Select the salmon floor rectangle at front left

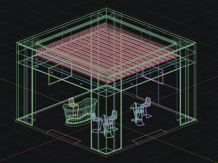64,137
